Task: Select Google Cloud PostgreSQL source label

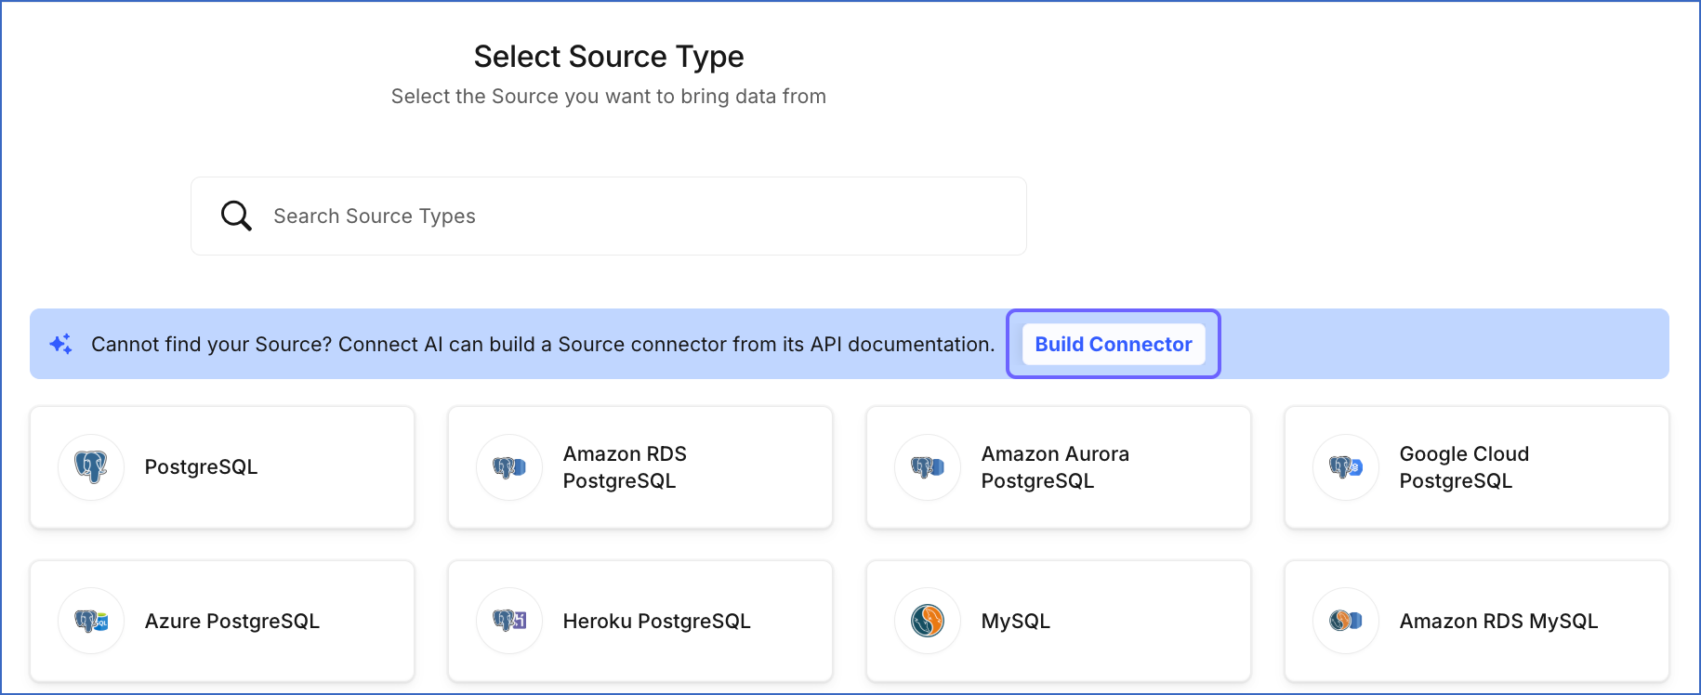Action: (1464, 467)
